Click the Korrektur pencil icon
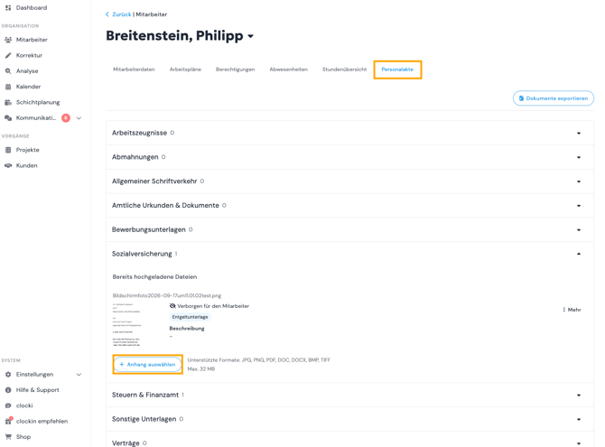Screen dimensions: 605x447 click(8, 55)
